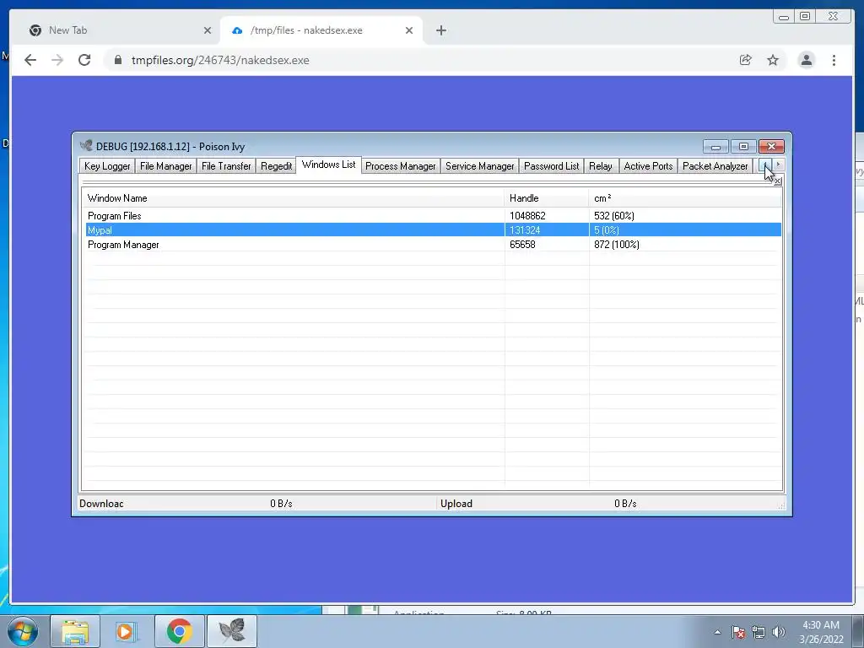864x648 pixels.
Task: Sort by the cm² column header
Action: coord(685,197)
